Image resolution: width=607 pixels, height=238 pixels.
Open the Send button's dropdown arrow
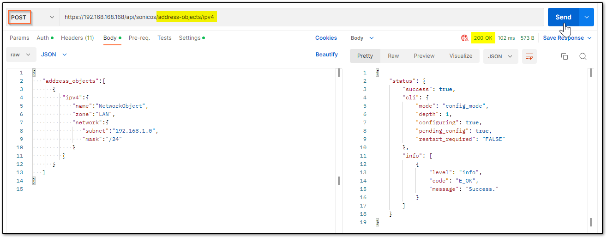(x=587, y=17)
